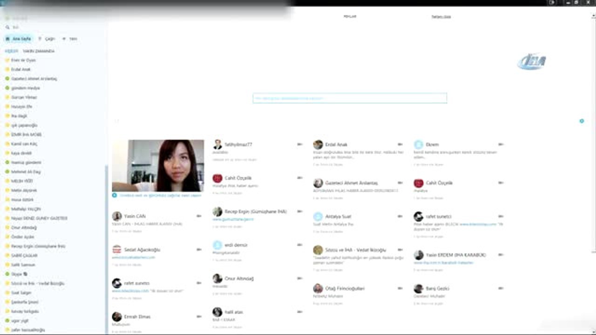Click call icon beside Otağ Fırıncıoğulları

[x=400, y=288]
